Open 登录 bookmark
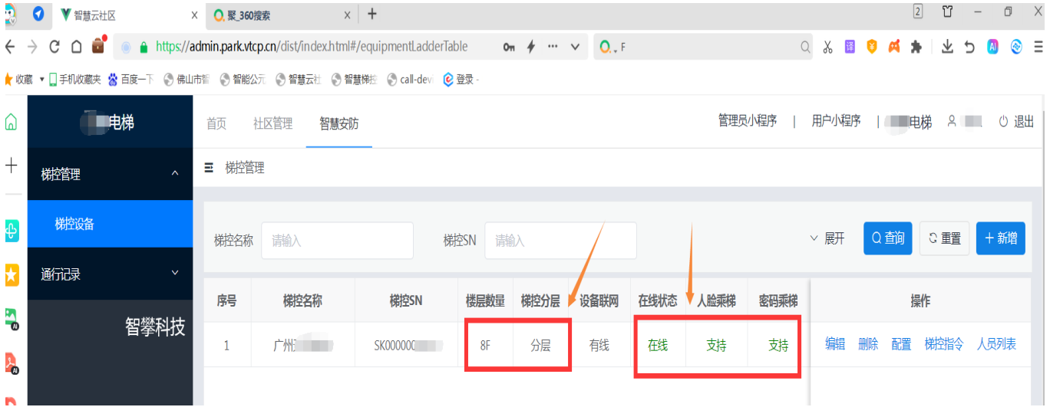 pyautogui.click(x=461, y=79)
